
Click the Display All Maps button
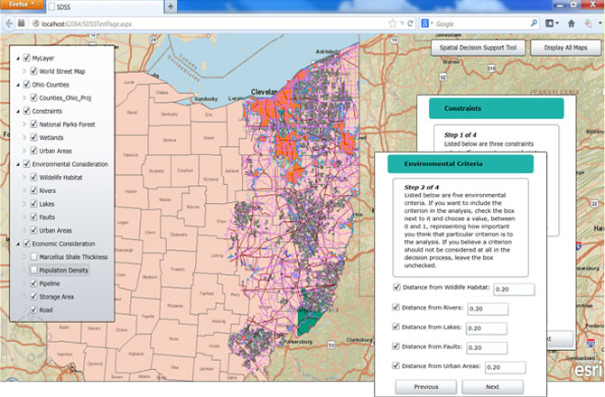[563, 47]
